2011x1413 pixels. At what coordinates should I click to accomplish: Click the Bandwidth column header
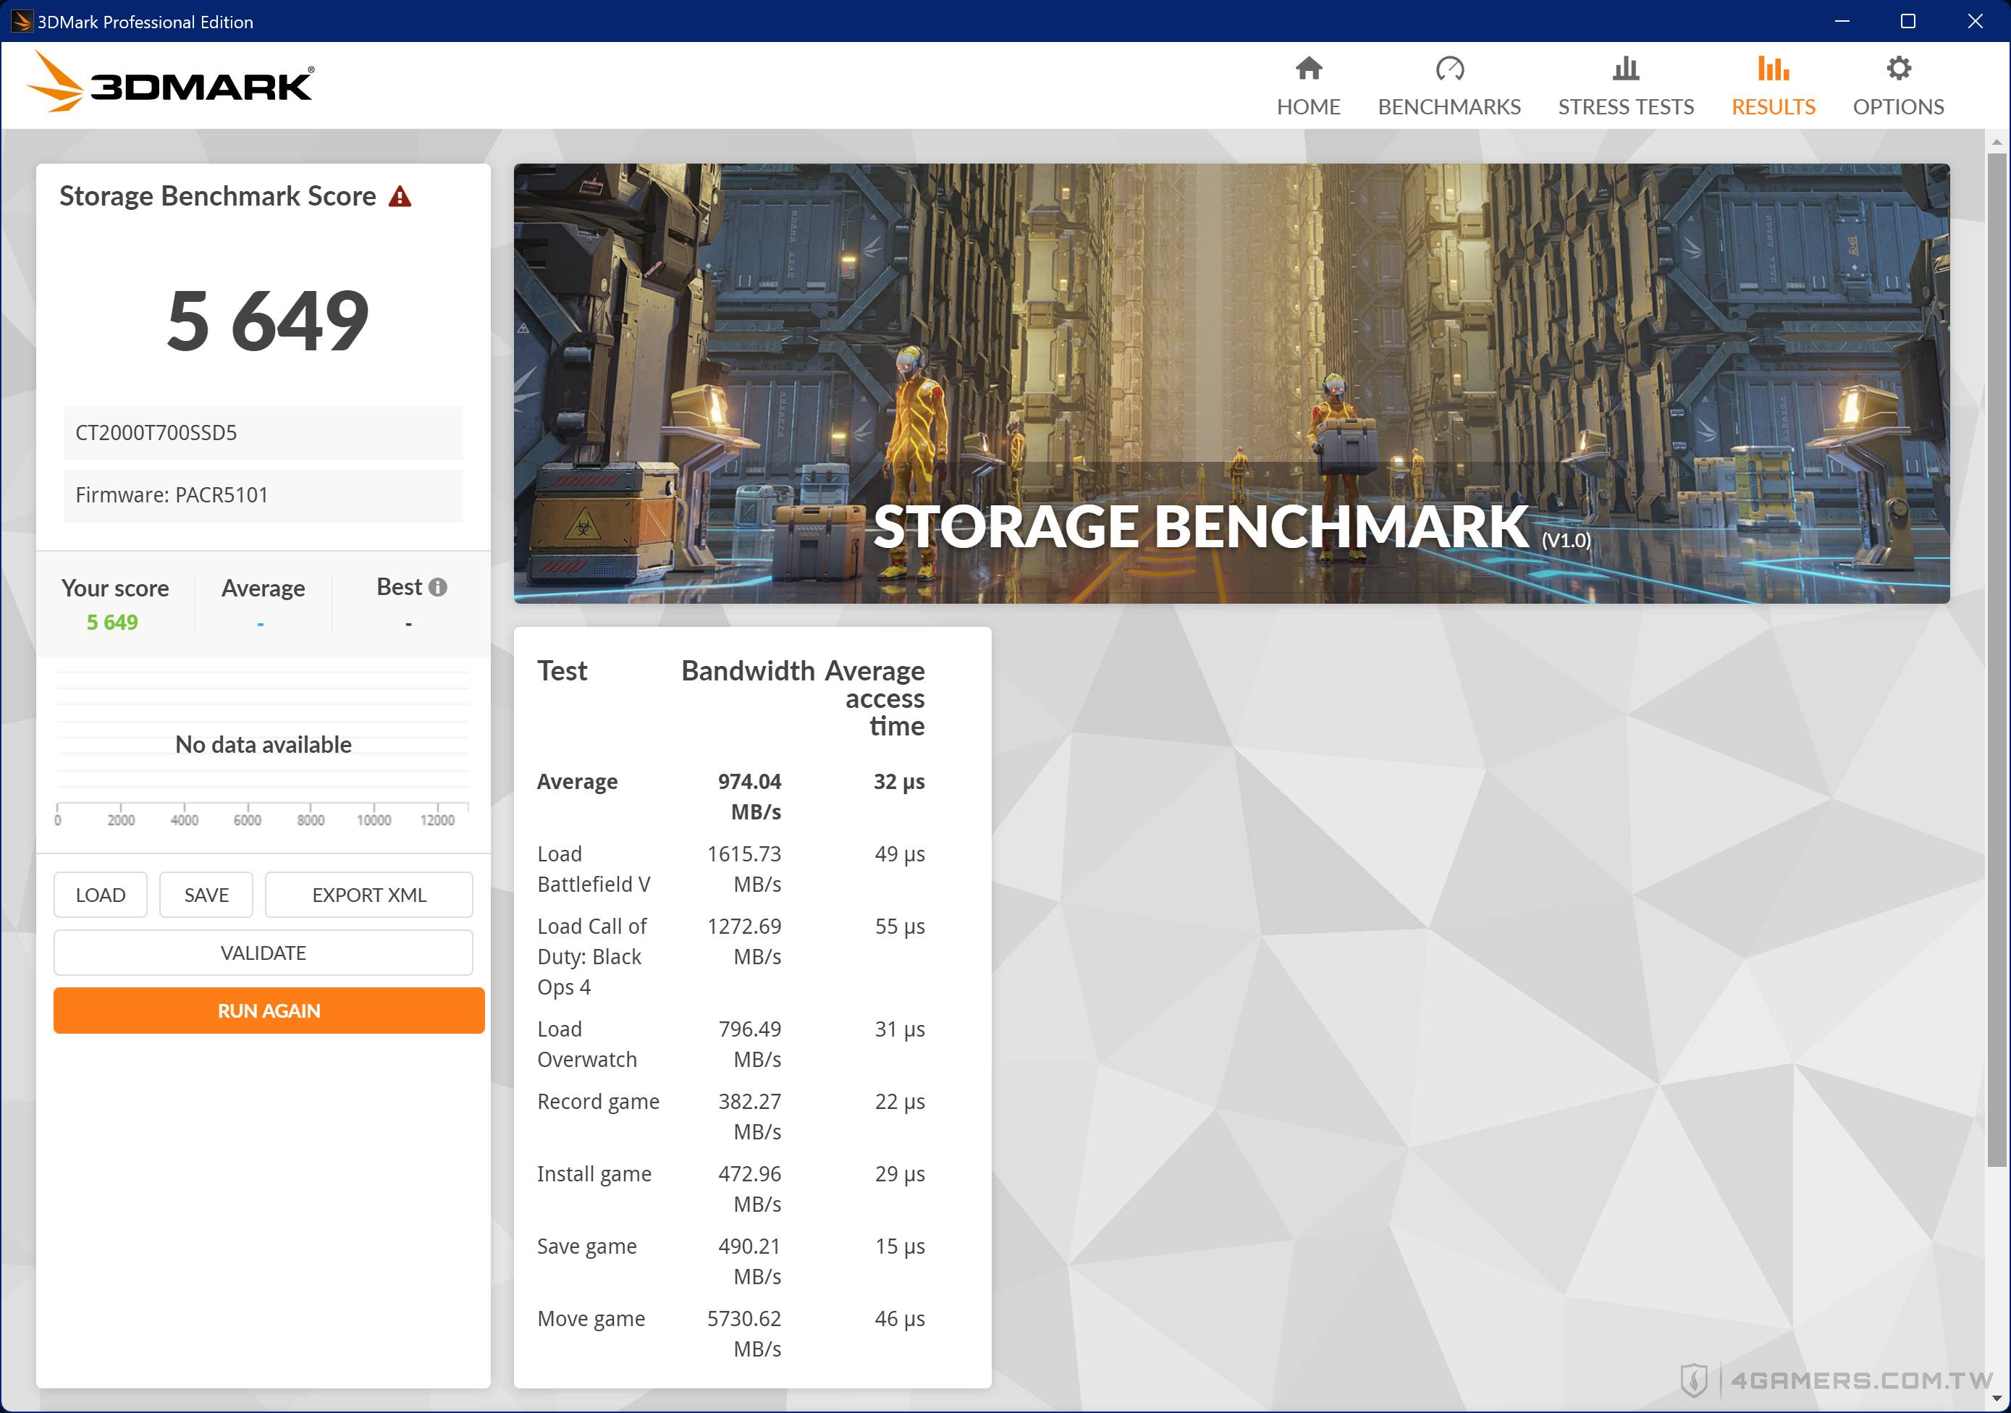coord(748,670)
